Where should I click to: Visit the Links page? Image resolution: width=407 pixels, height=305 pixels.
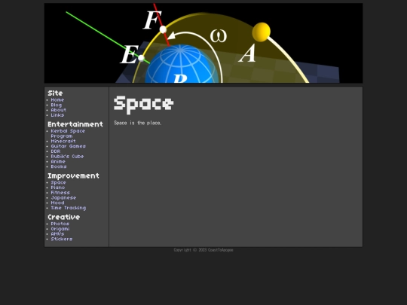[x=57, y=115]
